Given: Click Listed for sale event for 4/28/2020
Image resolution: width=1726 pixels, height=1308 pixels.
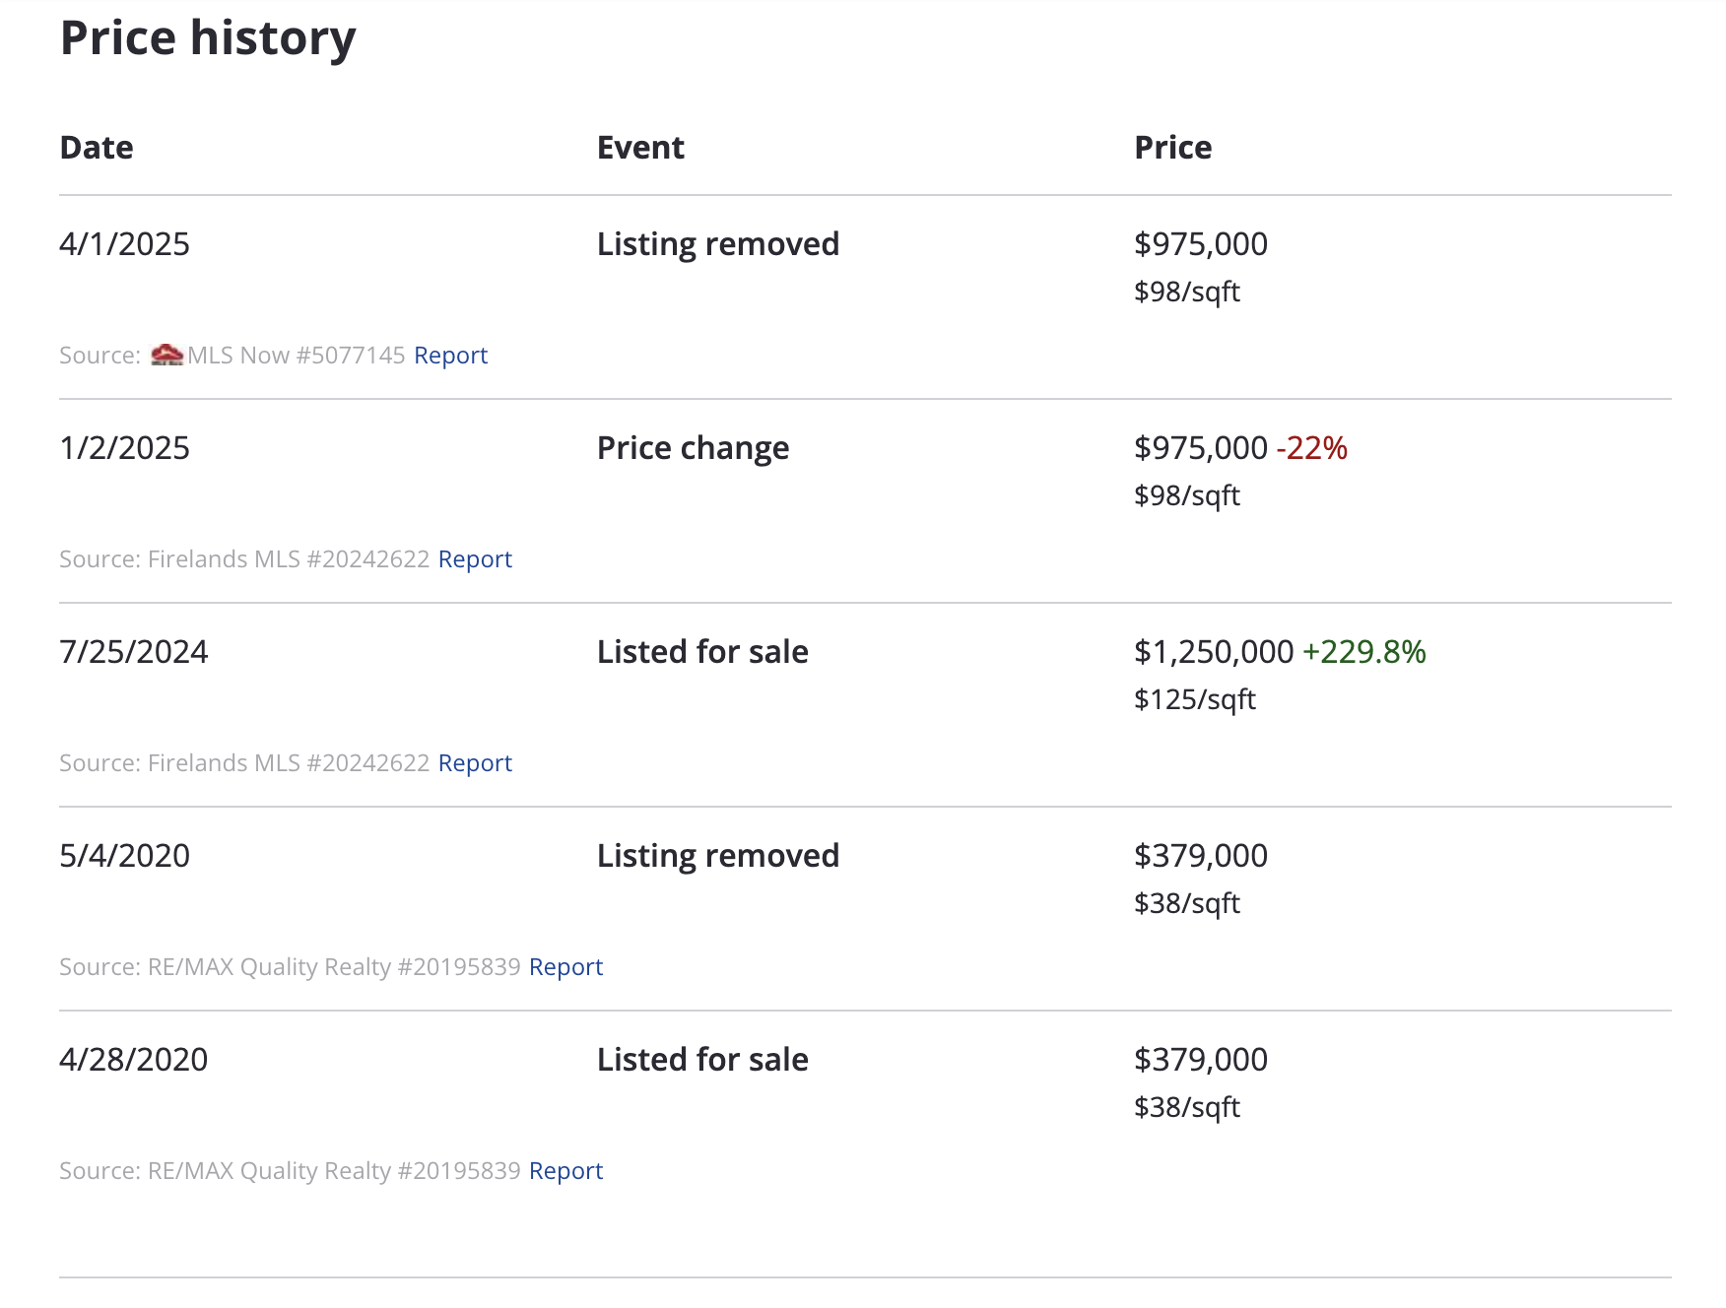Looking at the screenshot, I should [x=702, y=1060].
